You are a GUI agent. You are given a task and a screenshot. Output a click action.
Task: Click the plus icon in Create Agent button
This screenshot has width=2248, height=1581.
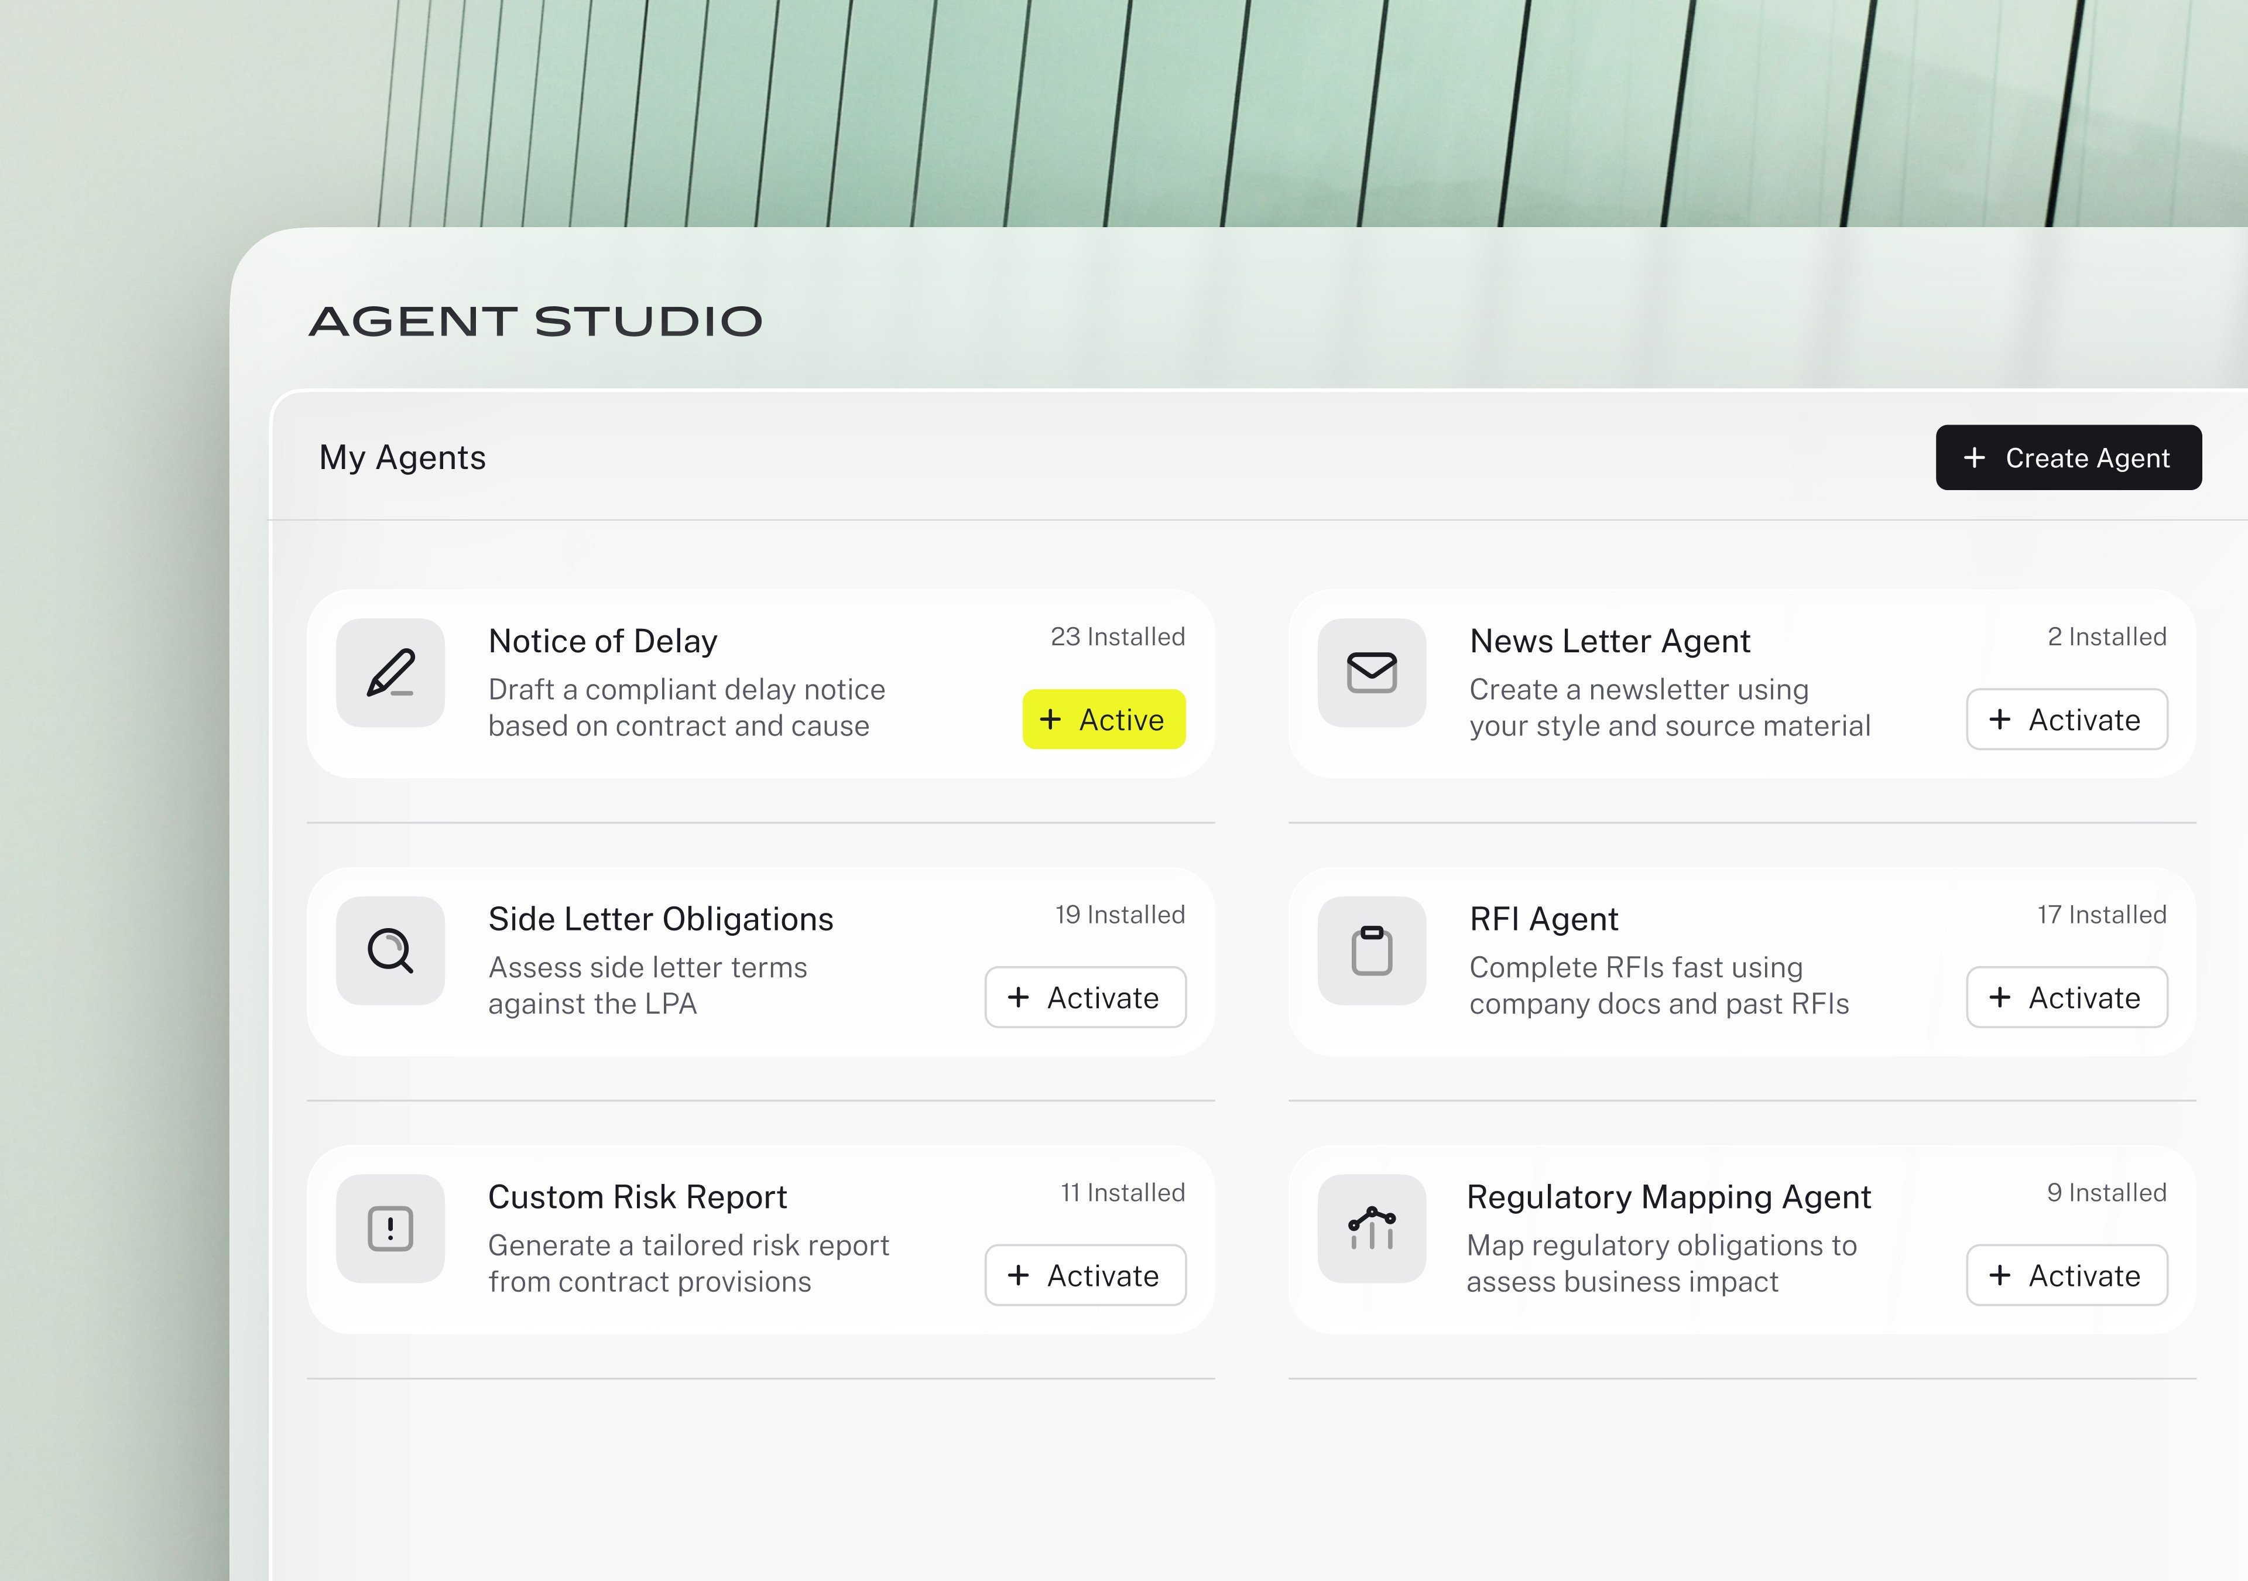1974,457
